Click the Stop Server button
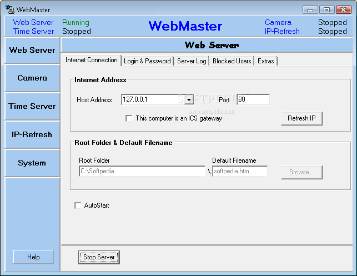This screenshot has width=357, height=276. (x=99, y=257)
